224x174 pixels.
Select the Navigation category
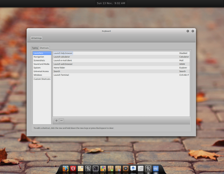39,57
